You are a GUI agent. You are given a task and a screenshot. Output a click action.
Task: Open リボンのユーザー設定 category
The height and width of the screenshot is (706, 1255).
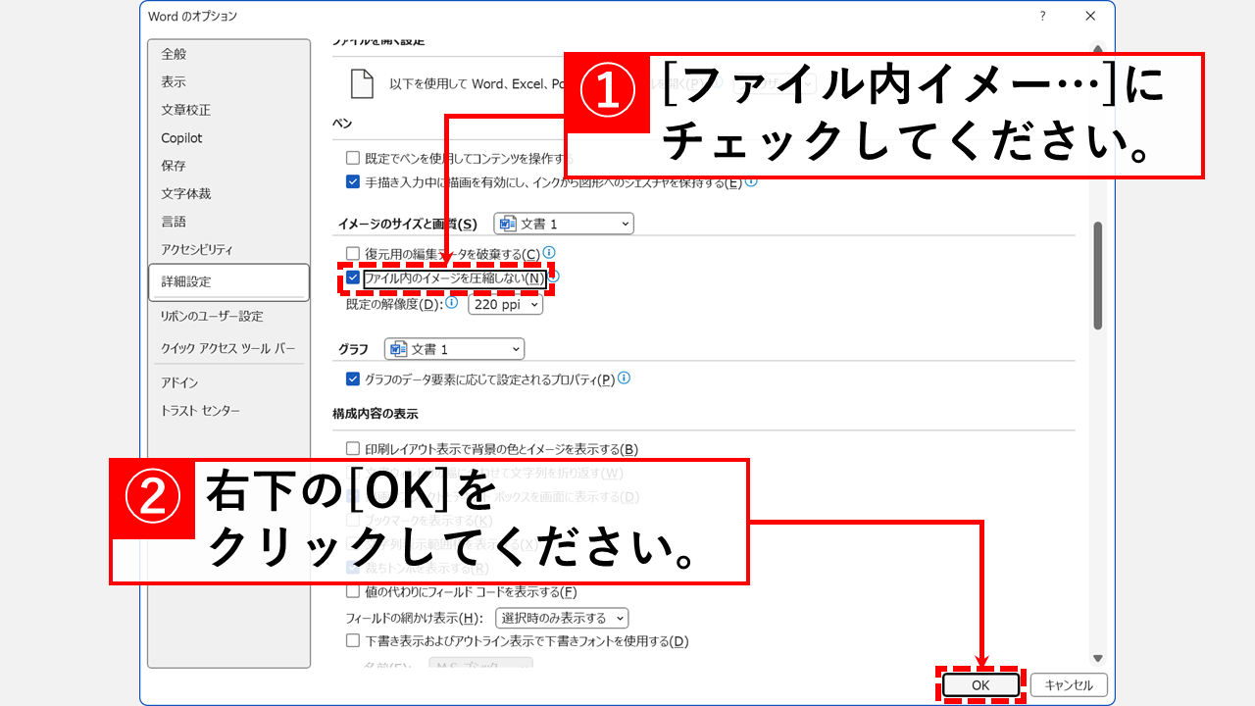[212, 316]
